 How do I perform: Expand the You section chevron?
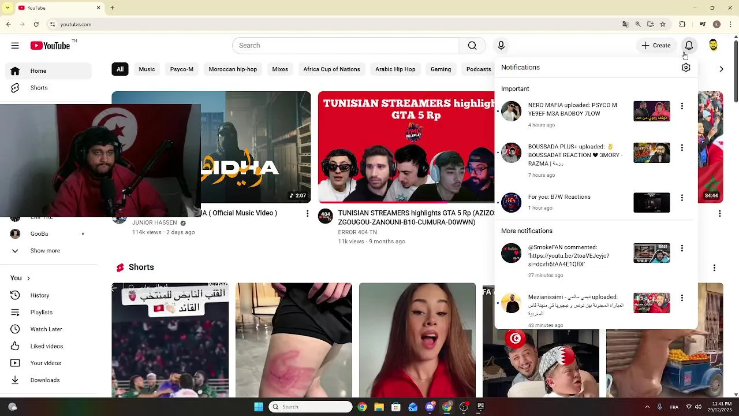[28, 278]
